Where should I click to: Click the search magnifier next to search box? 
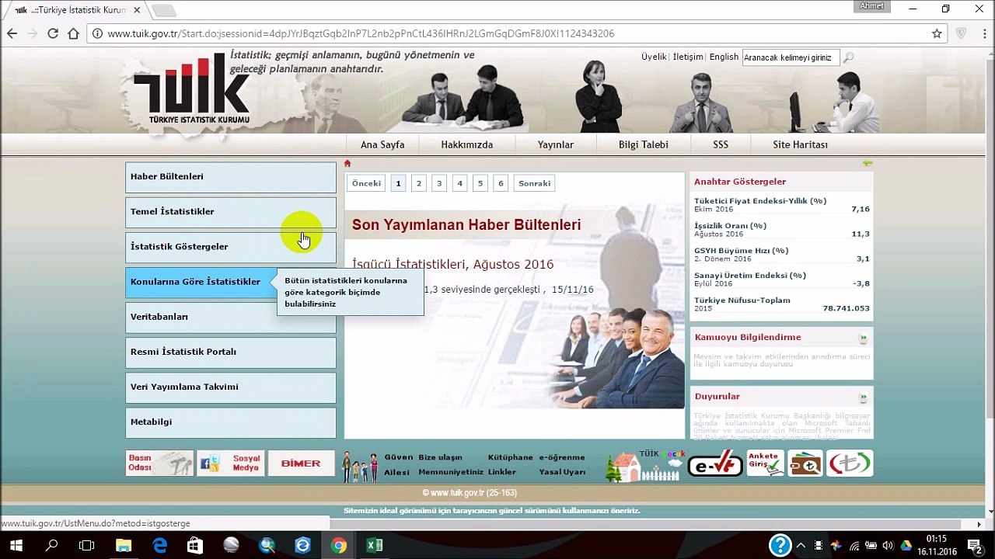click(x=848, y=57)
